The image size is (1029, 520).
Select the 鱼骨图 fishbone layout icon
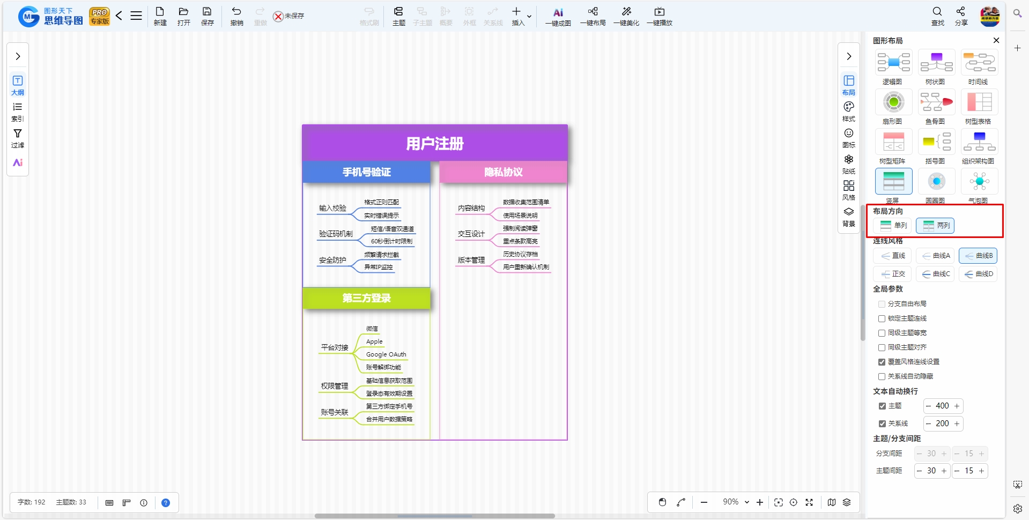[936, 102]
